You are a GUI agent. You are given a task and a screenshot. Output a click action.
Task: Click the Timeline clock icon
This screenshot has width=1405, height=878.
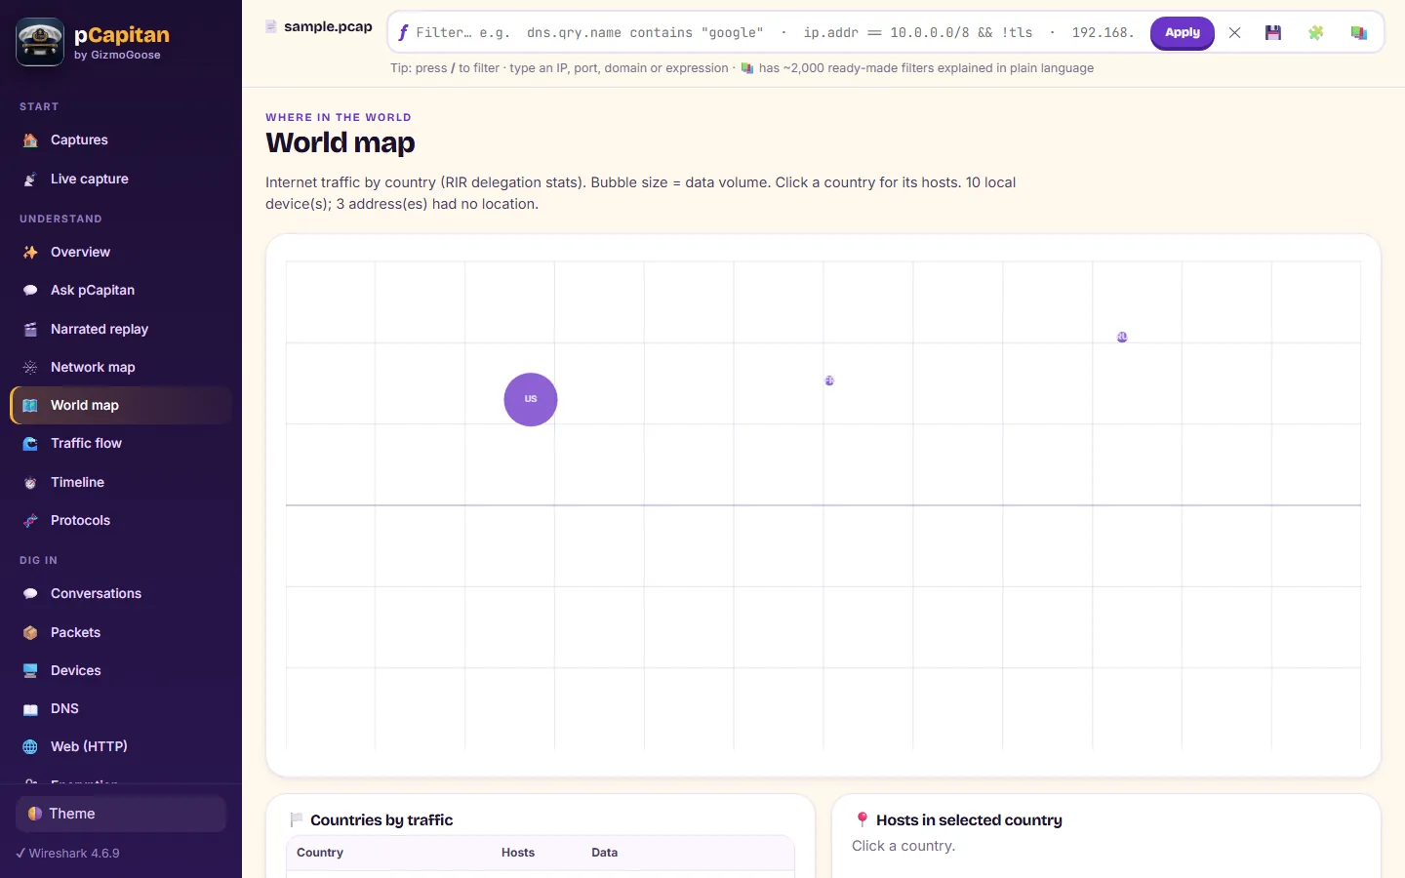point(30,483)
